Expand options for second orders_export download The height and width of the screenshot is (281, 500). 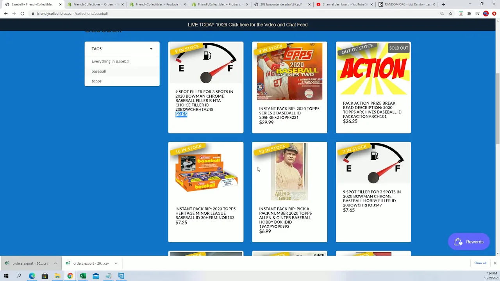pyautogui.click(x=116, y=263)
